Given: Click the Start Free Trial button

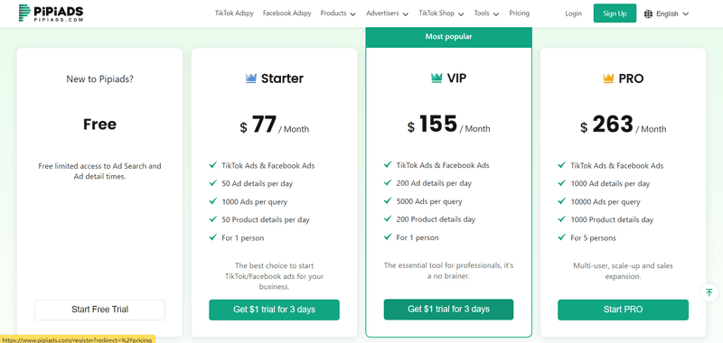Looking at the screenshot, I should 99,310.
